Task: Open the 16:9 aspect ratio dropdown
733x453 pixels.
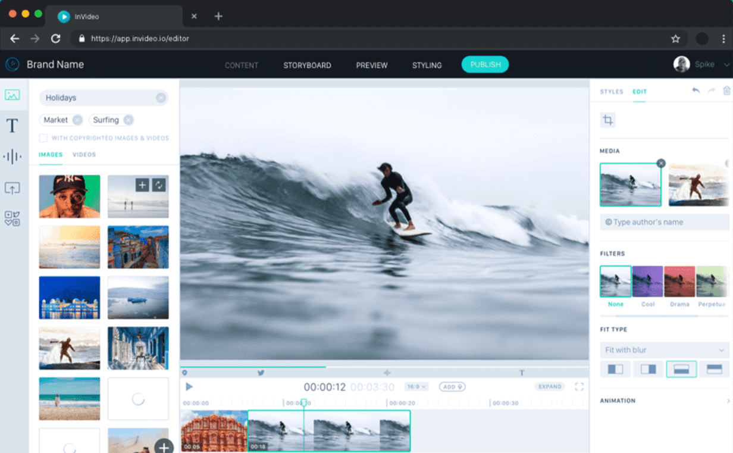Action: (x=416, y=387)
